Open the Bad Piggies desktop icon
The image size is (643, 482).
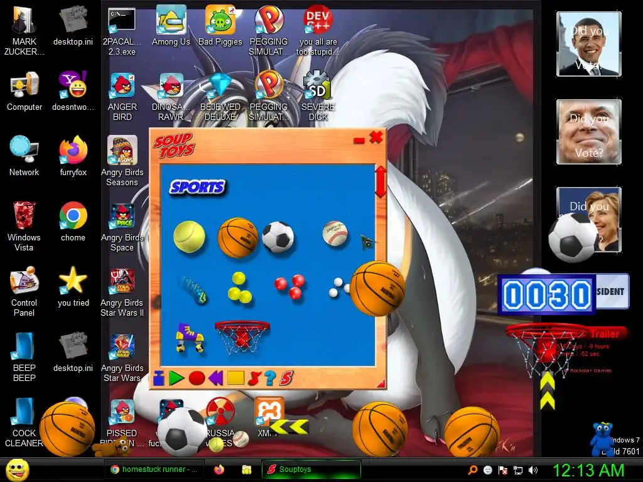point(220,26)
